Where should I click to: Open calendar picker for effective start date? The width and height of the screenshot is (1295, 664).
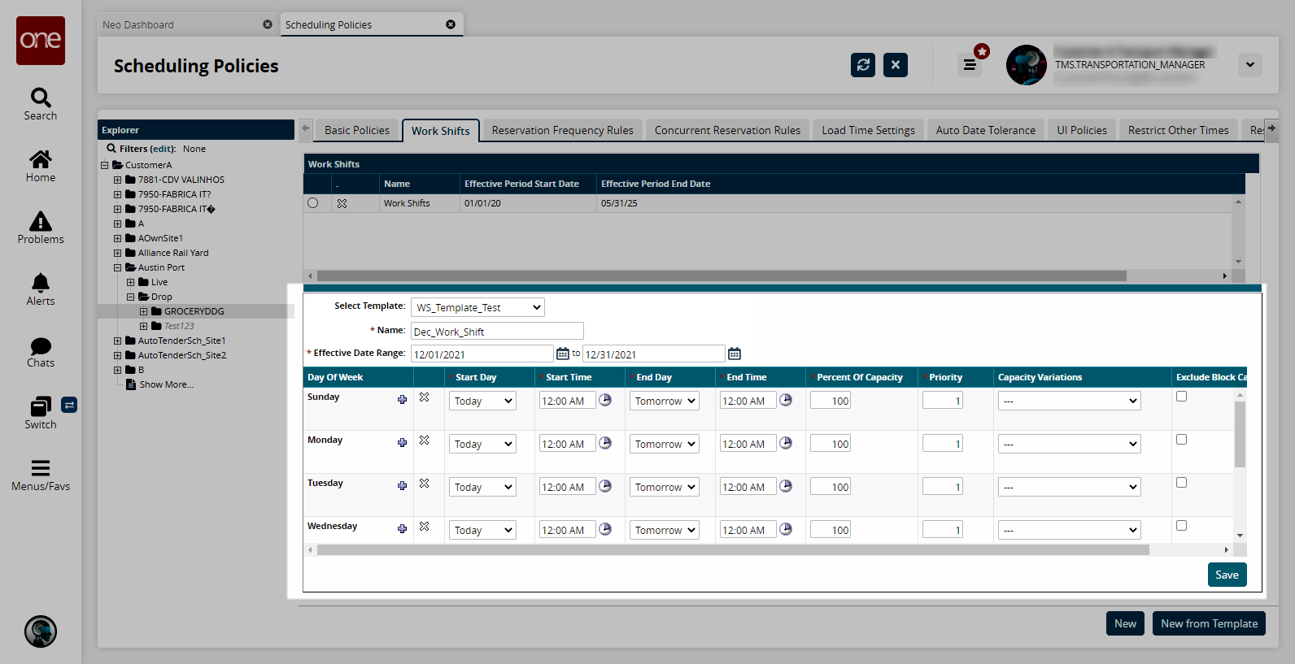[x=562, y=354]
